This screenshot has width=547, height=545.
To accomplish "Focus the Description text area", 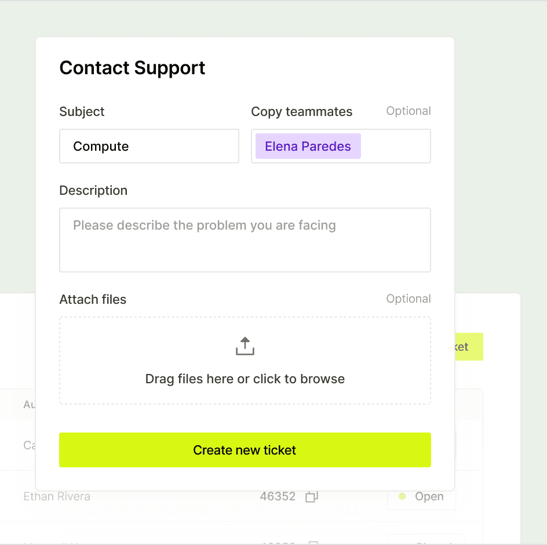I will [245, 240].
